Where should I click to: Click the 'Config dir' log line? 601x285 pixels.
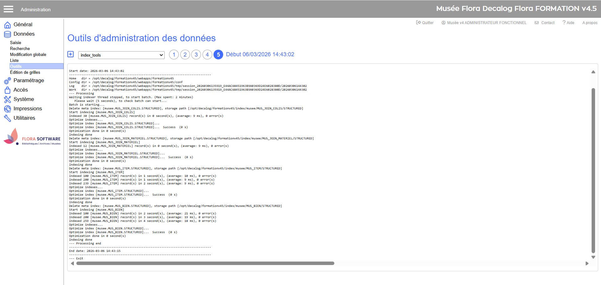[126, 82]
